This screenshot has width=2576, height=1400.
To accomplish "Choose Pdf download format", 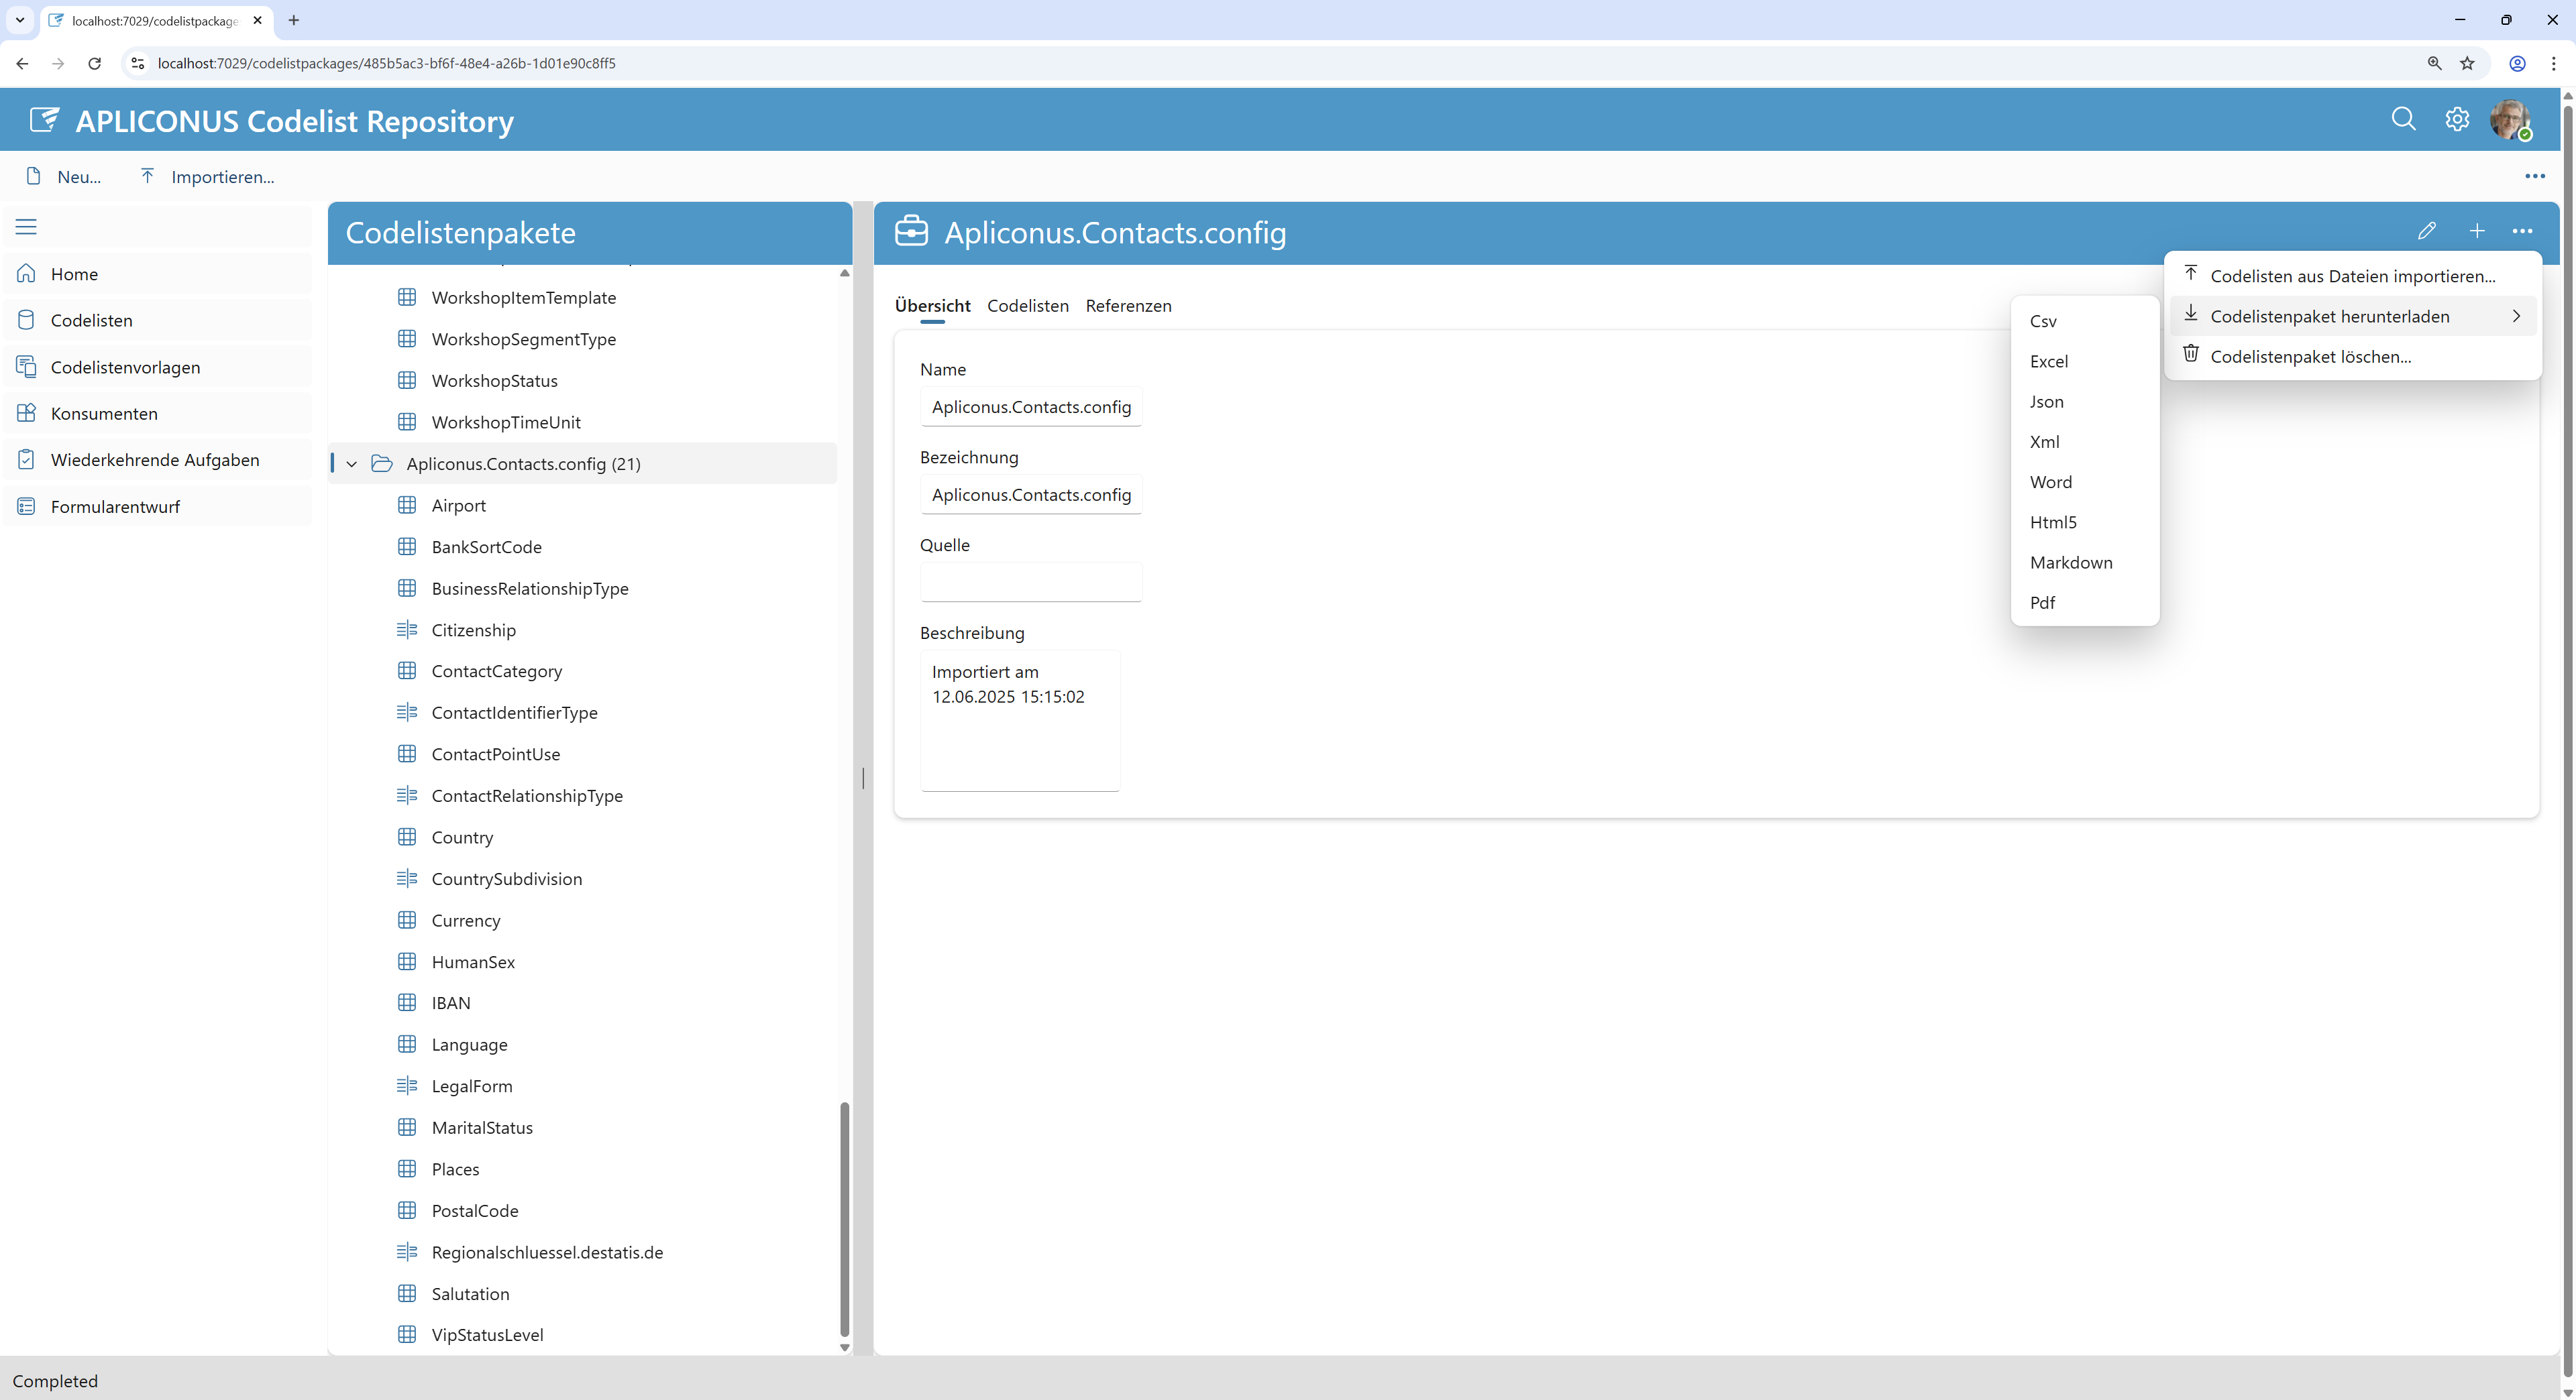I will pos(2085,601).
